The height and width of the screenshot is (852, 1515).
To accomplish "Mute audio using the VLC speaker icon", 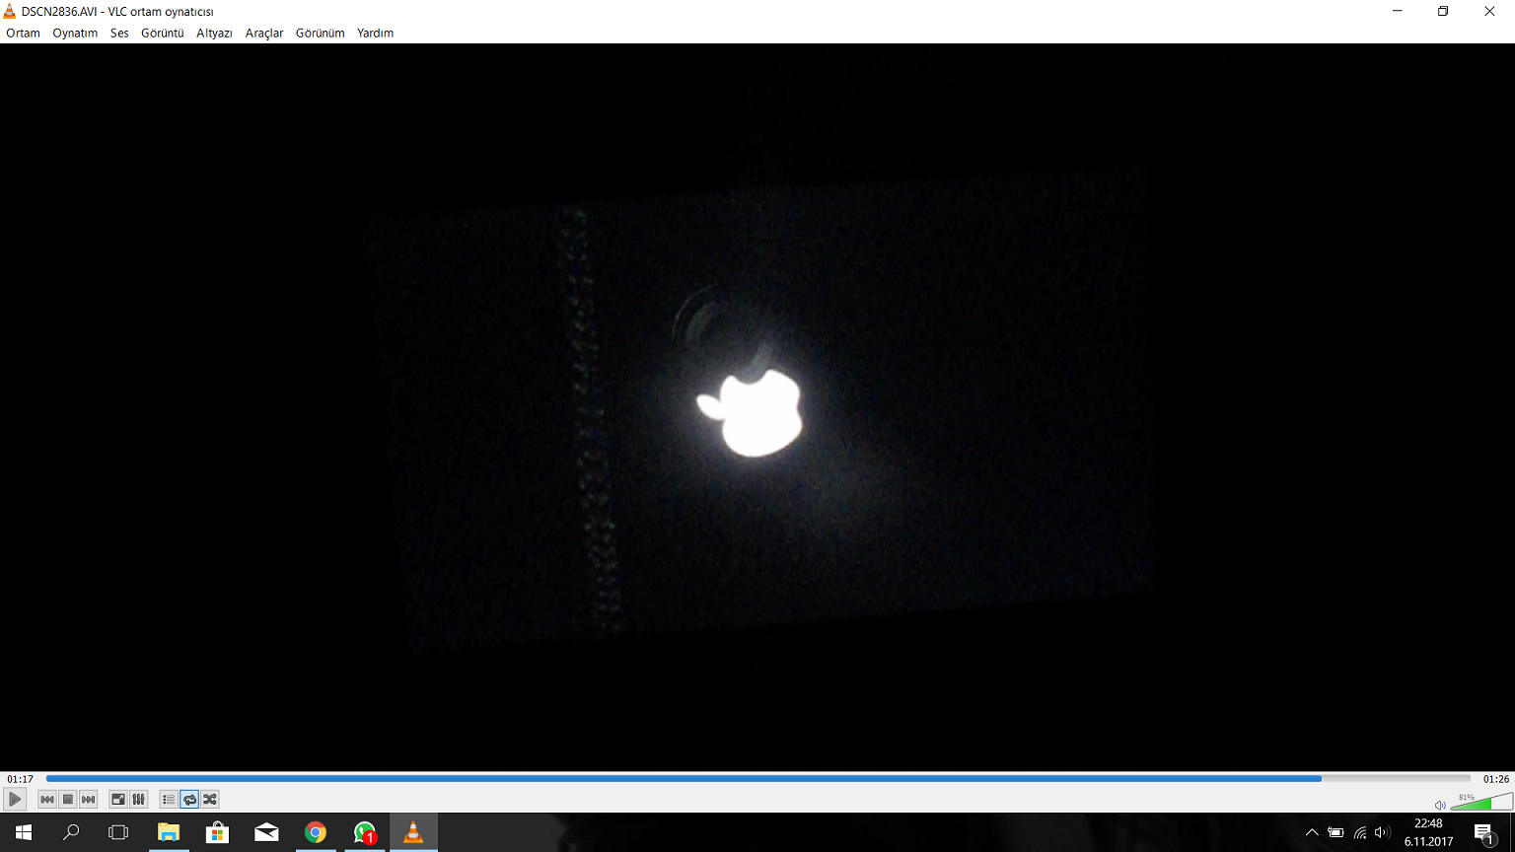I will [1440, 805].
